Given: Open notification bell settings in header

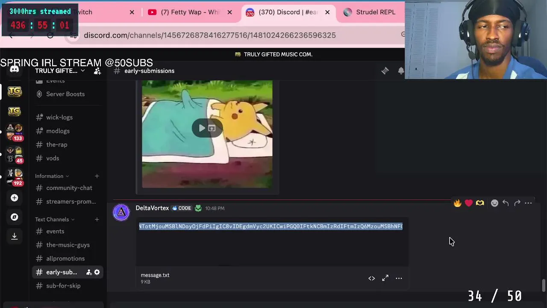Looking at the screenshot, I should (401, 71).
